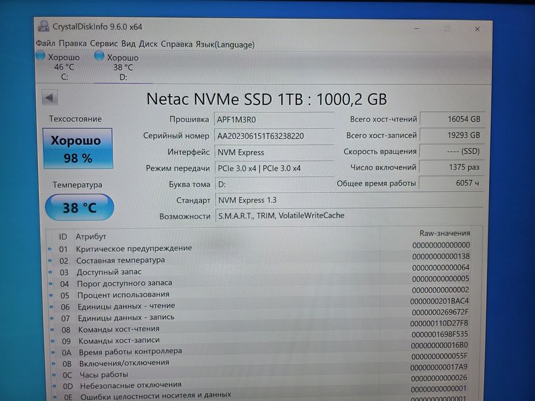The image size is (535, 401).
Task: Click raw value 0000000269672F
Action: (x=440, y=312)
